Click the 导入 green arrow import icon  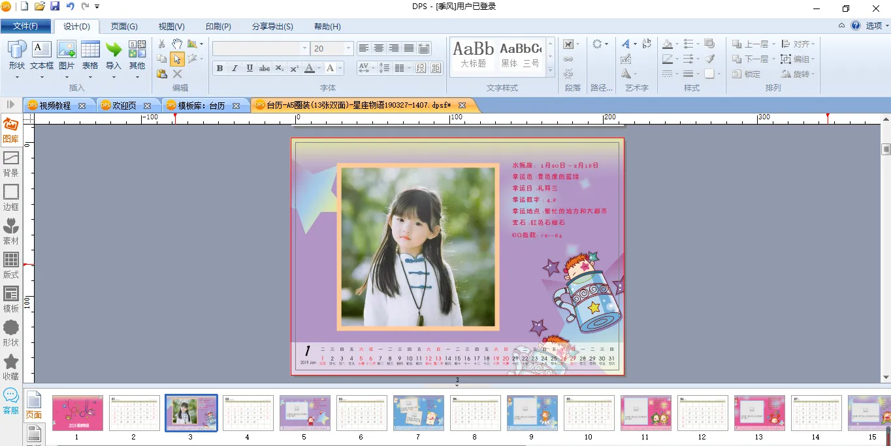click(114, 55)
